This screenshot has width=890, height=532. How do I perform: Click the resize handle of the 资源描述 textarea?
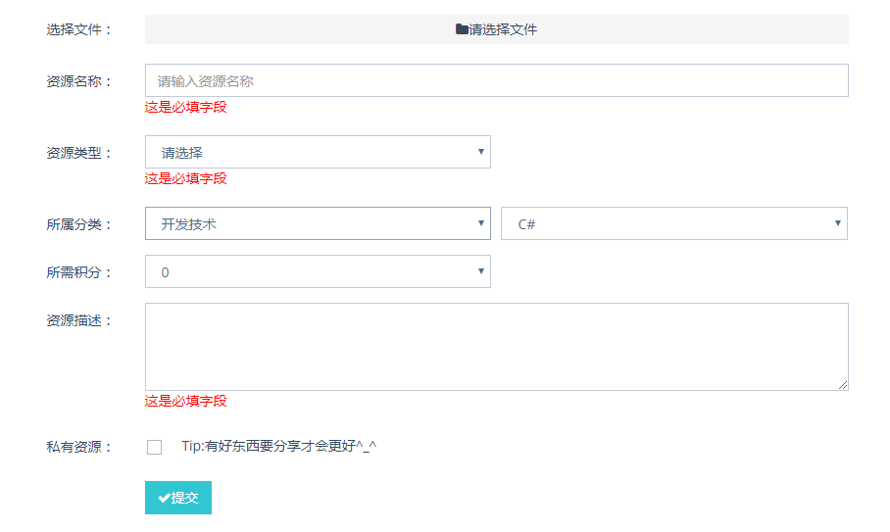pyautogui.click(x=842, y=384)
